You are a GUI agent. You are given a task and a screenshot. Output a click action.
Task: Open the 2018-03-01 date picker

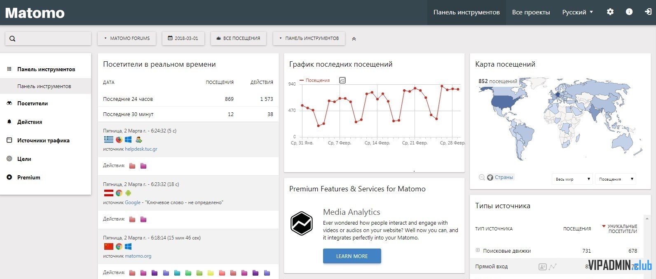pyautogui.click(x=183, y=38)
